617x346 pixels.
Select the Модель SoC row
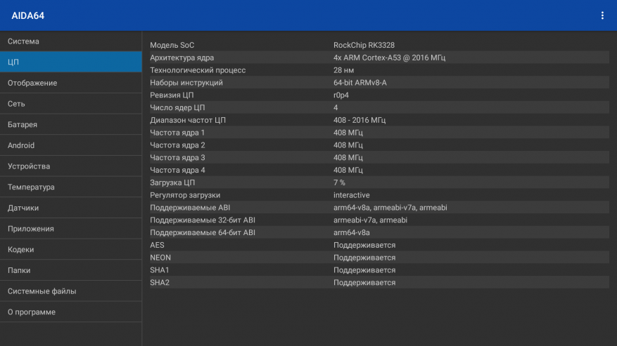tap(379, 45)
